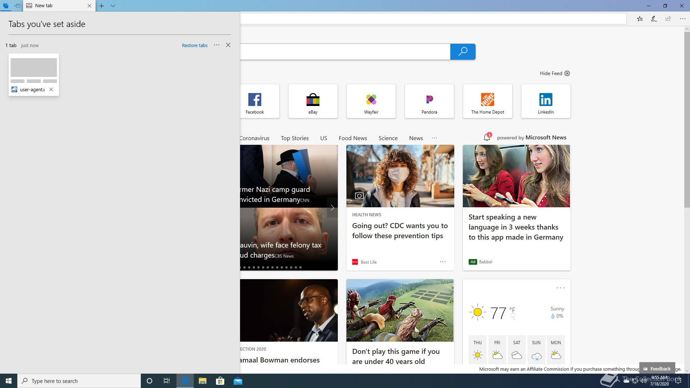The height and width of the screenshot is (388, 690).
Task: Open Mail app from taskbar
Action: (238, 381)
